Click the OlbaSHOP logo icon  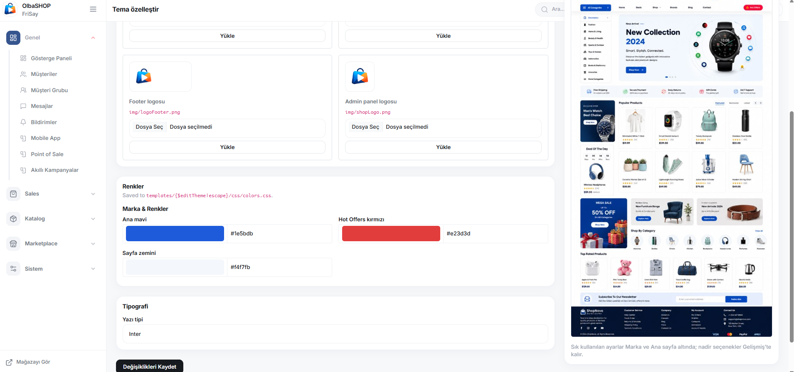[x=10, y=9]
